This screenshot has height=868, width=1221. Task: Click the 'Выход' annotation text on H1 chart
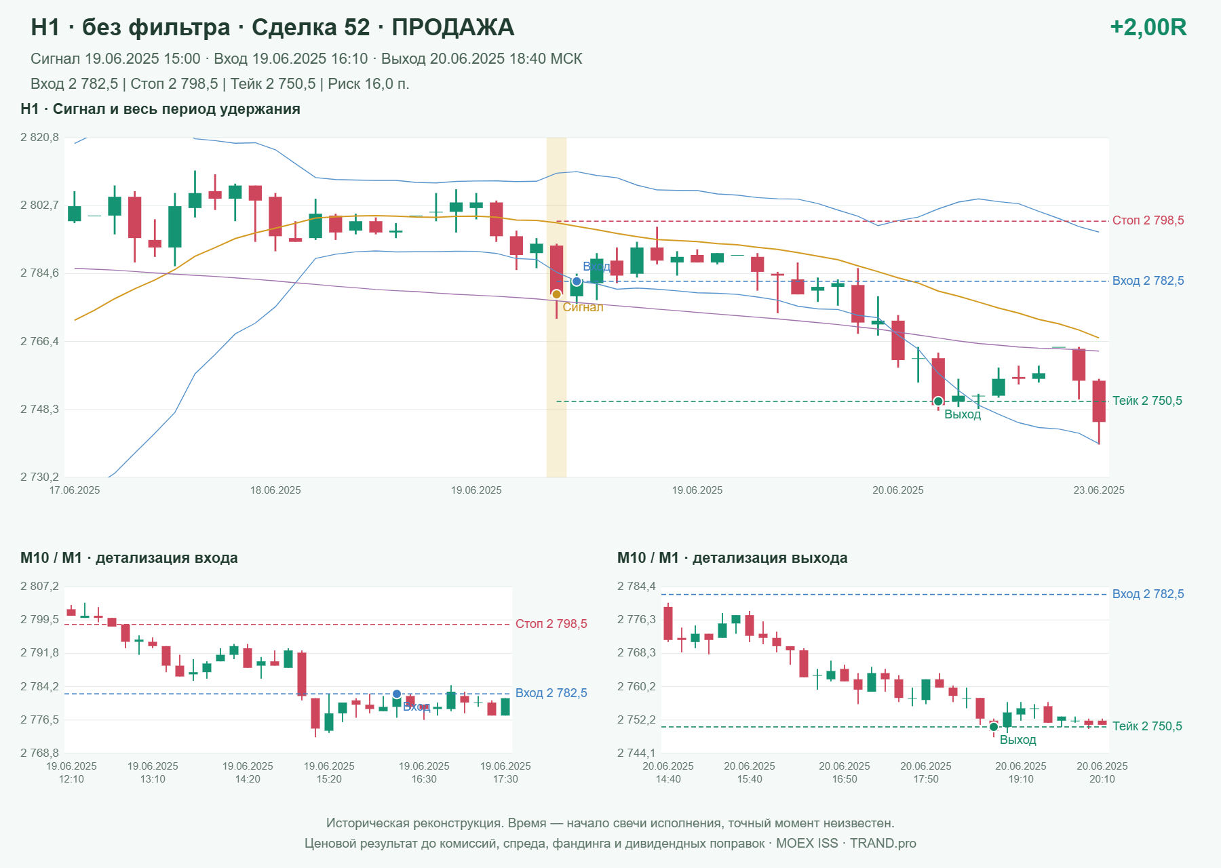tap(963, 414)
